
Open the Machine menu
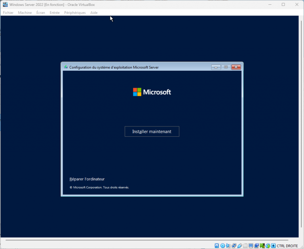tap(25, 13)
